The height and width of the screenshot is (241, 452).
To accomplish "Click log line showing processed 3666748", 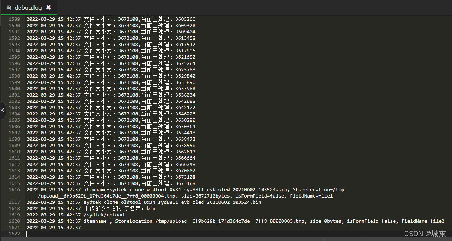I will (111, 165).
